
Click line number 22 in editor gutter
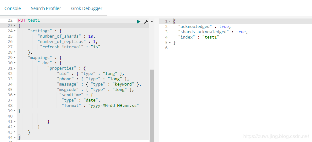pos(10,20)
